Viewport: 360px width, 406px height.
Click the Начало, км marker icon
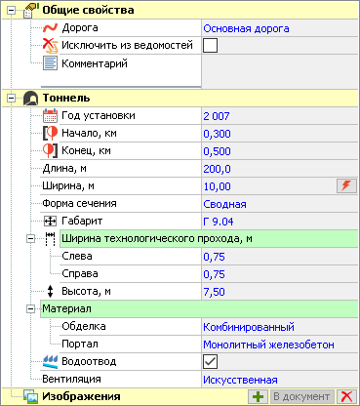(x=50, y=133)
